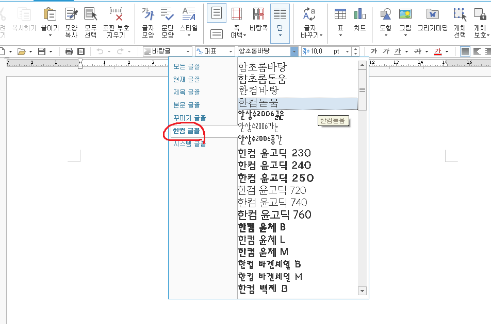Image resolution: width=491 pixels, height=324 pixels.
Task: Toggle the horizontal page layout icon
Action: [x=217, y=34]
